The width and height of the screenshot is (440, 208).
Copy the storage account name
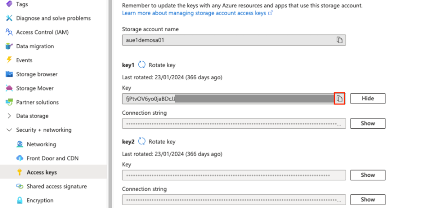(x=340, y=40)
